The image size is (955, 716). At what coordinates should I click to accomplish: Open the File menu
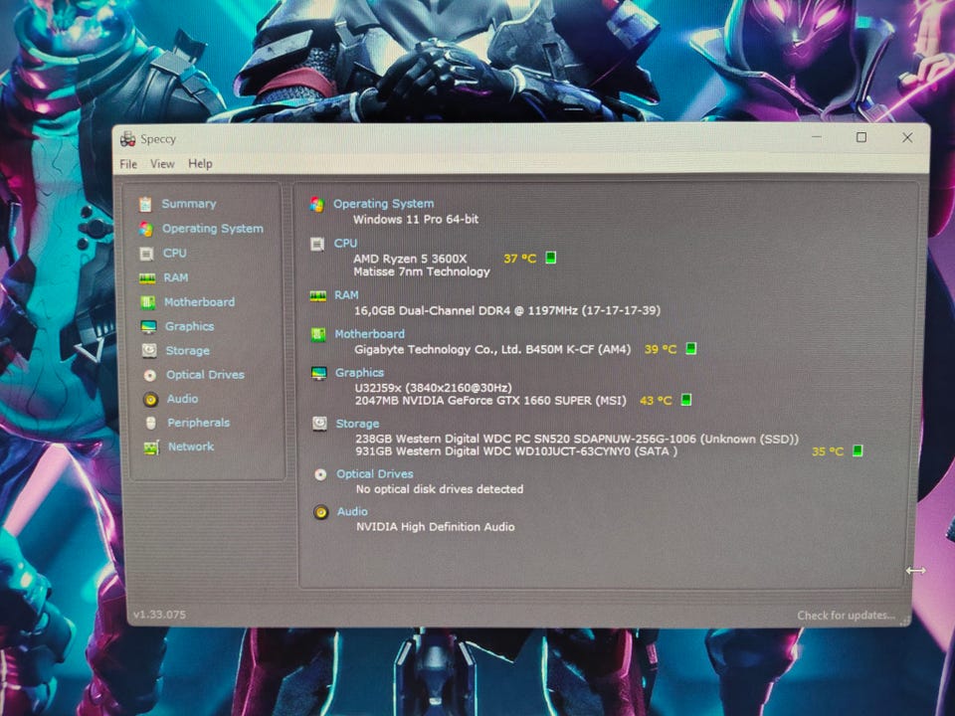pyautogui.click(x=128, y=164)
